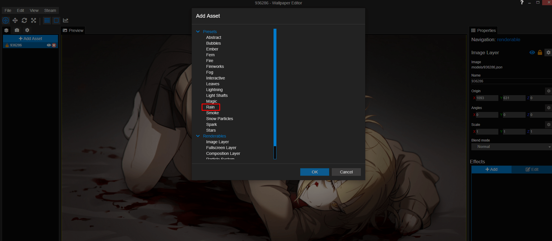Toggle the Image Layer lock in Properties
552x241 pixels.
point(540,52)
